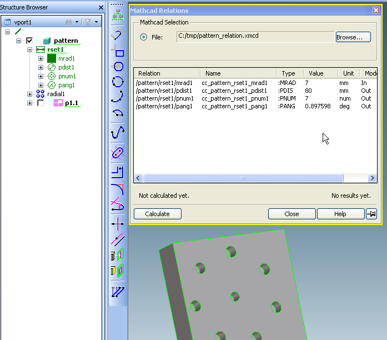
Task: Click the scroll right arrow
Action: 372,178
